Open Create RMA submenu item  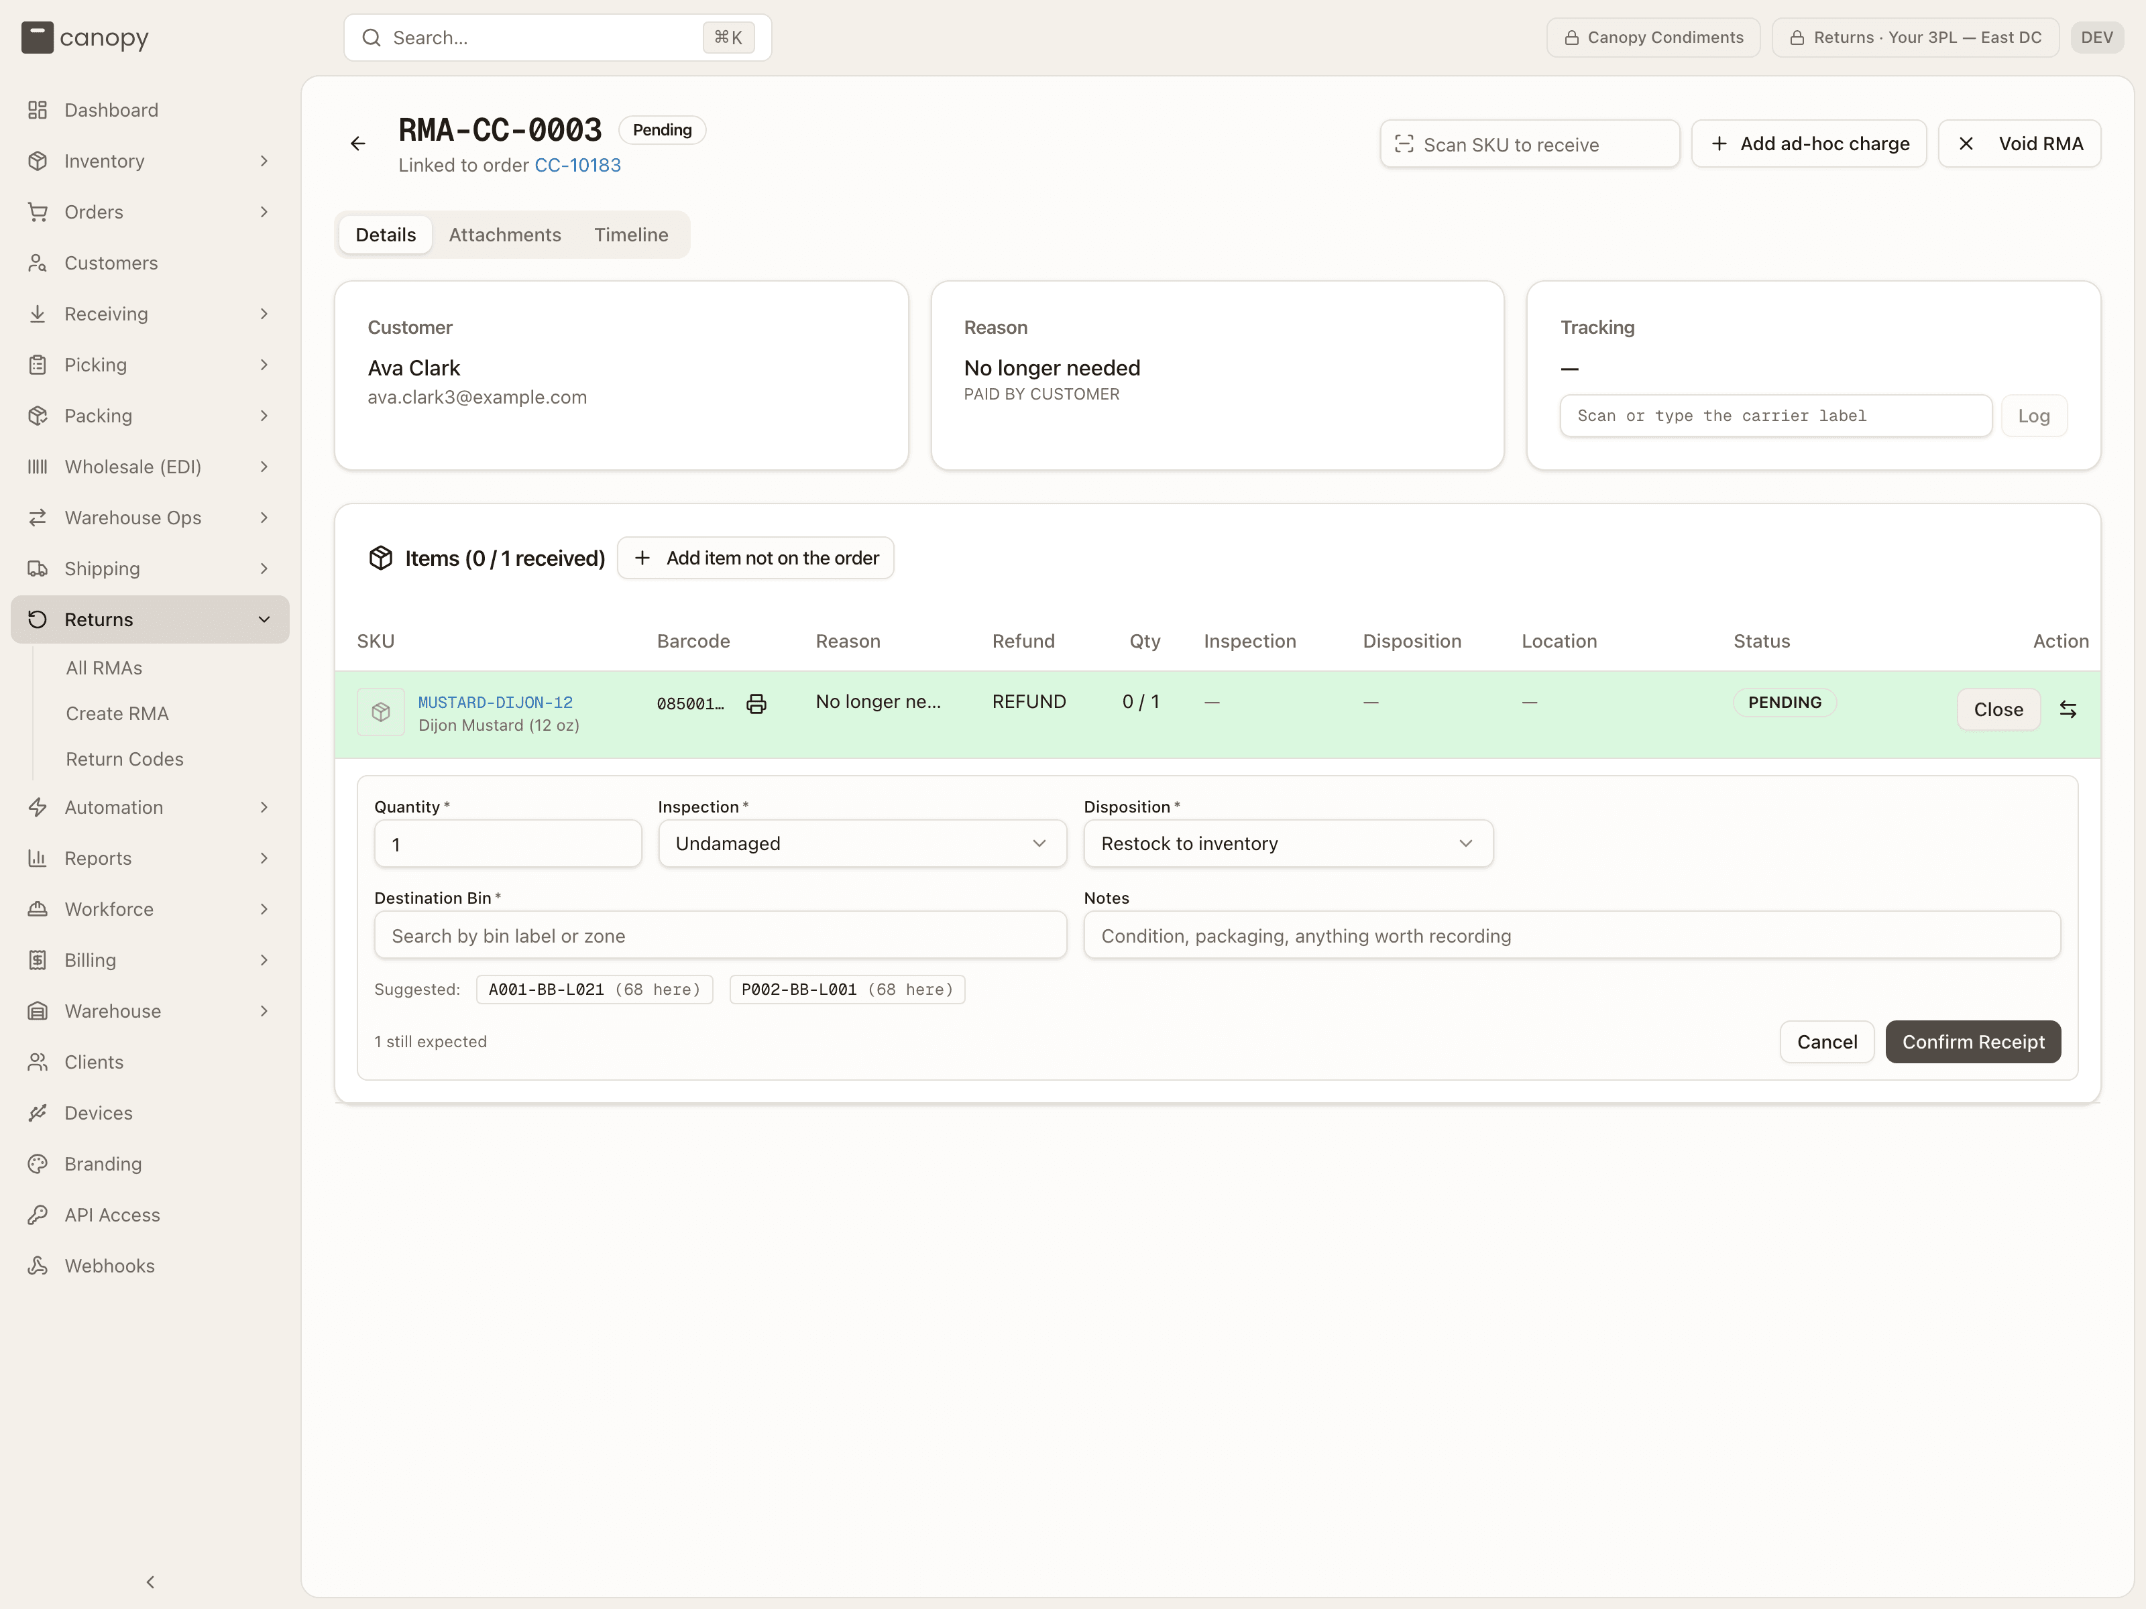[117, 714]
